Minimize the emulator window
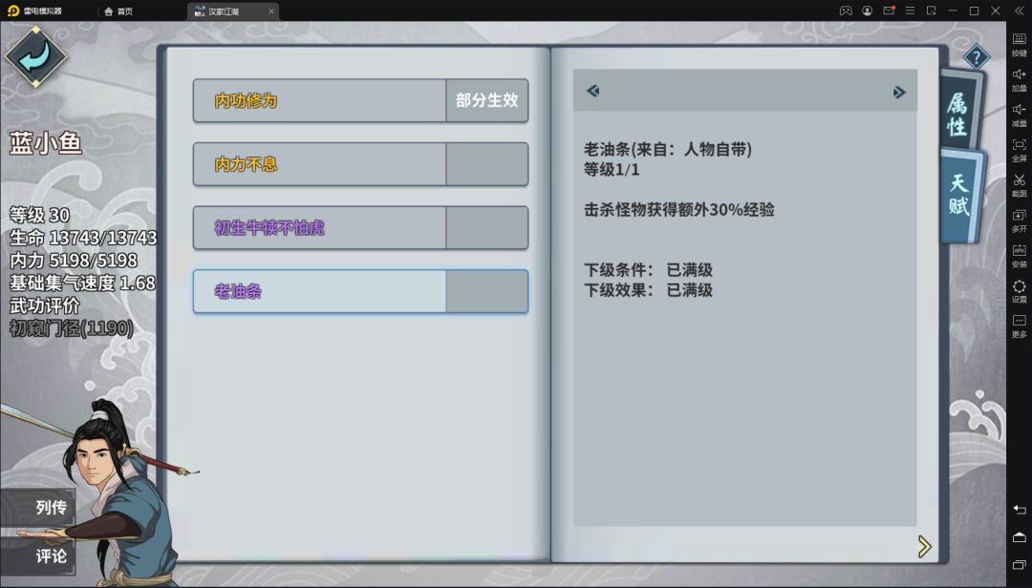Screen dimensions: 1032x588 click(x=953, y=10)
